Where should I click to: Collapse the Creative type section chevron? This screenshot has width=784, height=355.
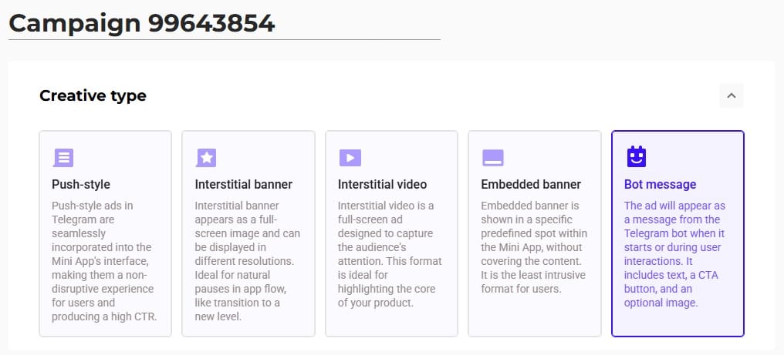pyautogui.click(x=732, y=95)
